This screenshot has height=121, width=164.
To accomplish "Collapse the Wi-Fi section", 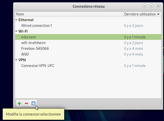I will [x=16, y=31].
